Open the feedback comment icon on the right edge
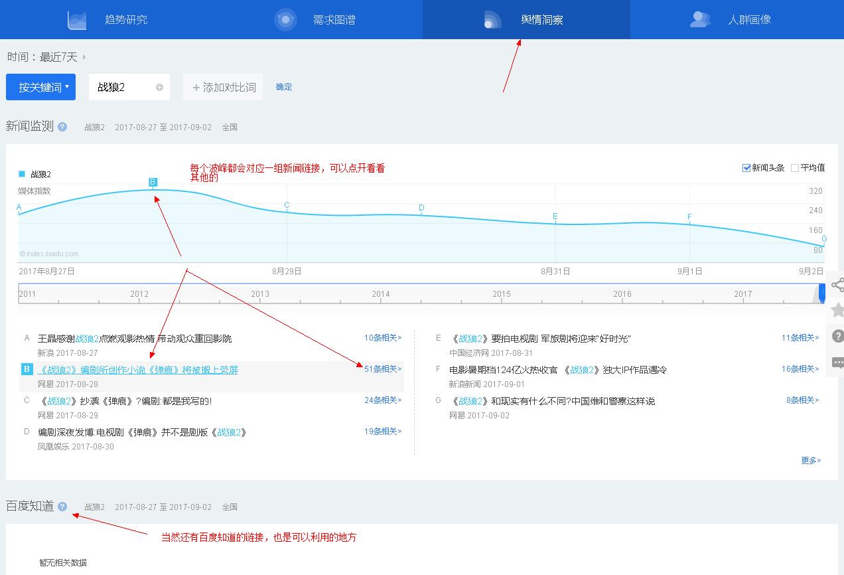844x575 pixels. tap(837, 362)
